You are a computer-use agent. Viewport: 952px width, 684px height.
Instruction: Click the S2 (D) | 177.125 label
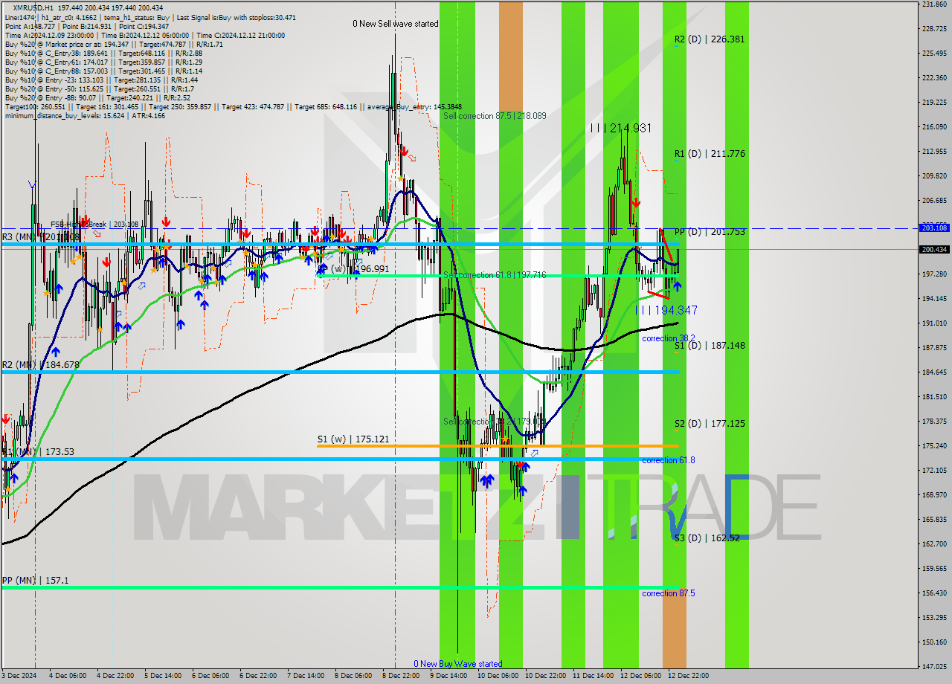click(x=710, y=424)
